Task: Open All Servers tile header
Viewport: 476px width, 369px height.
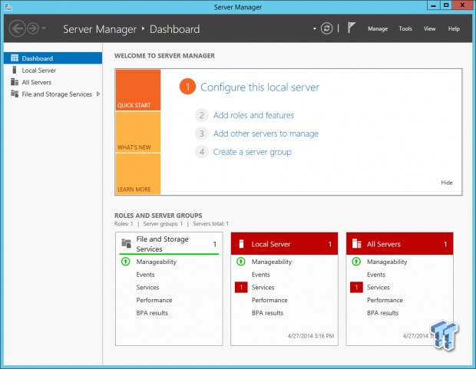Action: click(x=399, y=244)
